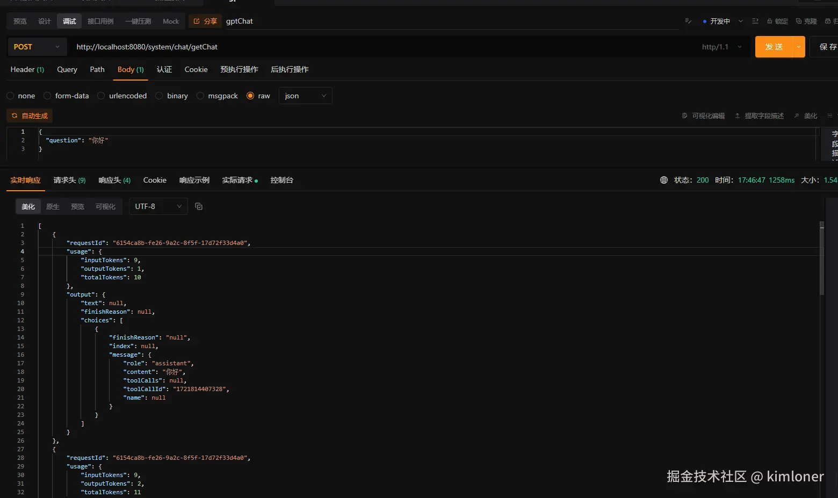Click the status code 200 text
The image size is (838, 498).
pos(703,180)
